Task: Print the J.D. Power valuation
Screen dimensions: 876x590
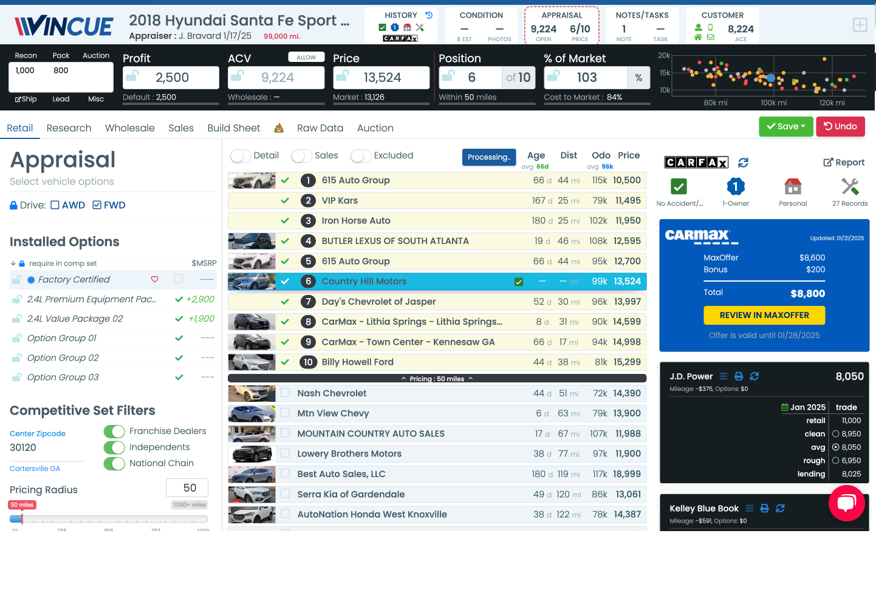Action: pyautogui.click(x=739, y=376)
